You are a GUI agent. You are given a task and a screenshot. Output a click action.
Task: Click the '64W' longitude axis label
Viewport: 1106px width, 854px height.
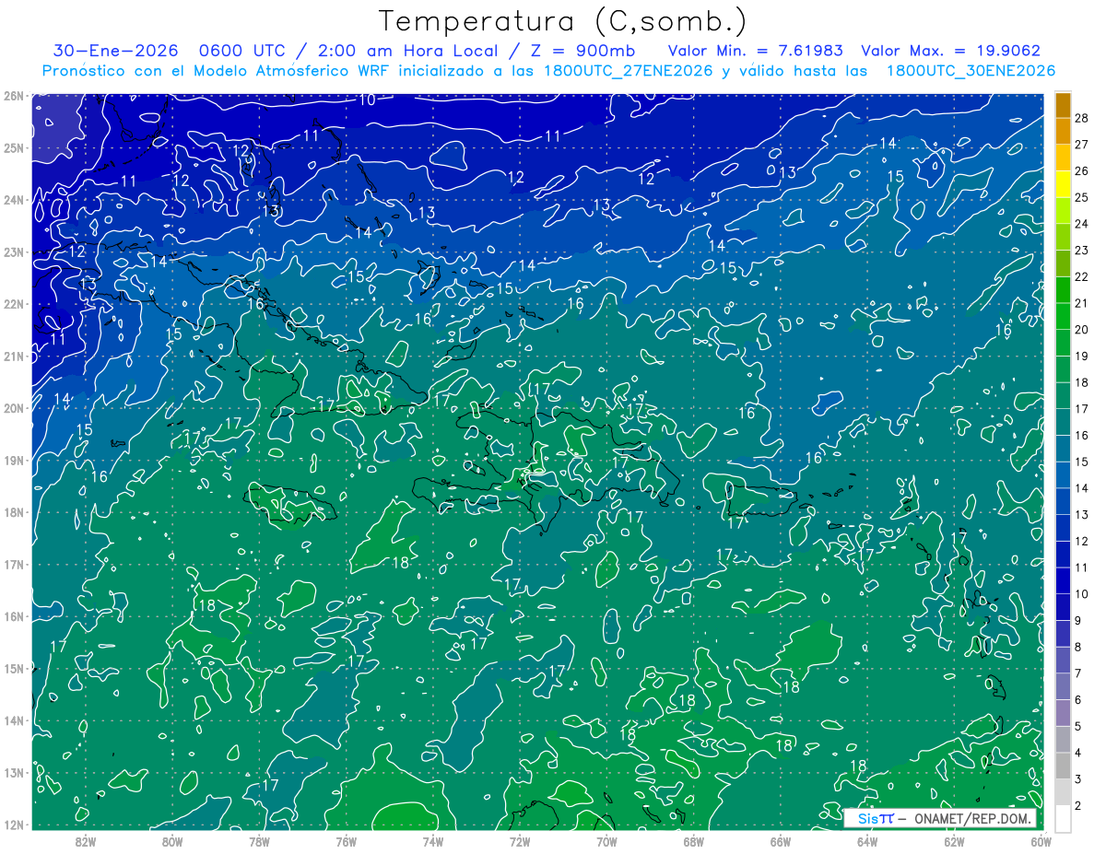867,840
